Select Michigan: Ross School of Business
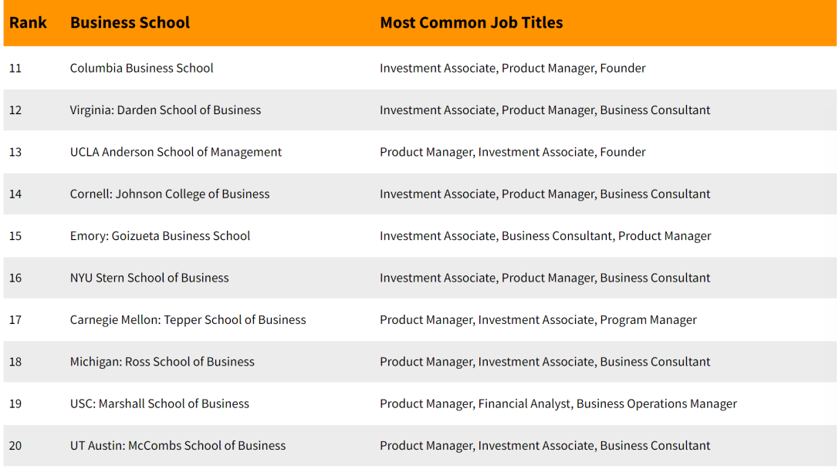Image resolution: width=839 pixels, height=469 pixels. point(162,362)
